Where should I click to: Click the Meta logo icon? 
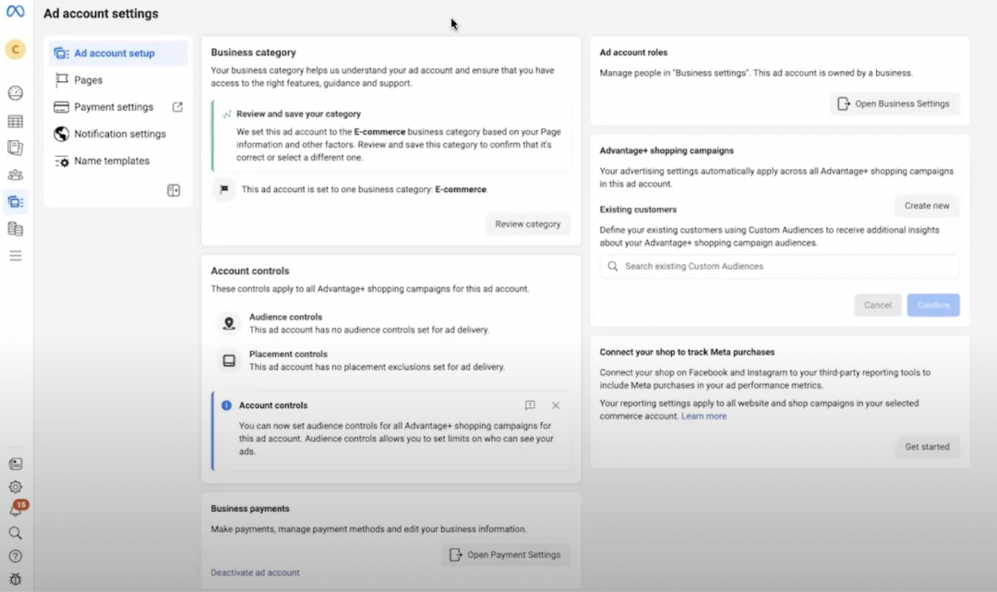[16, 11]
